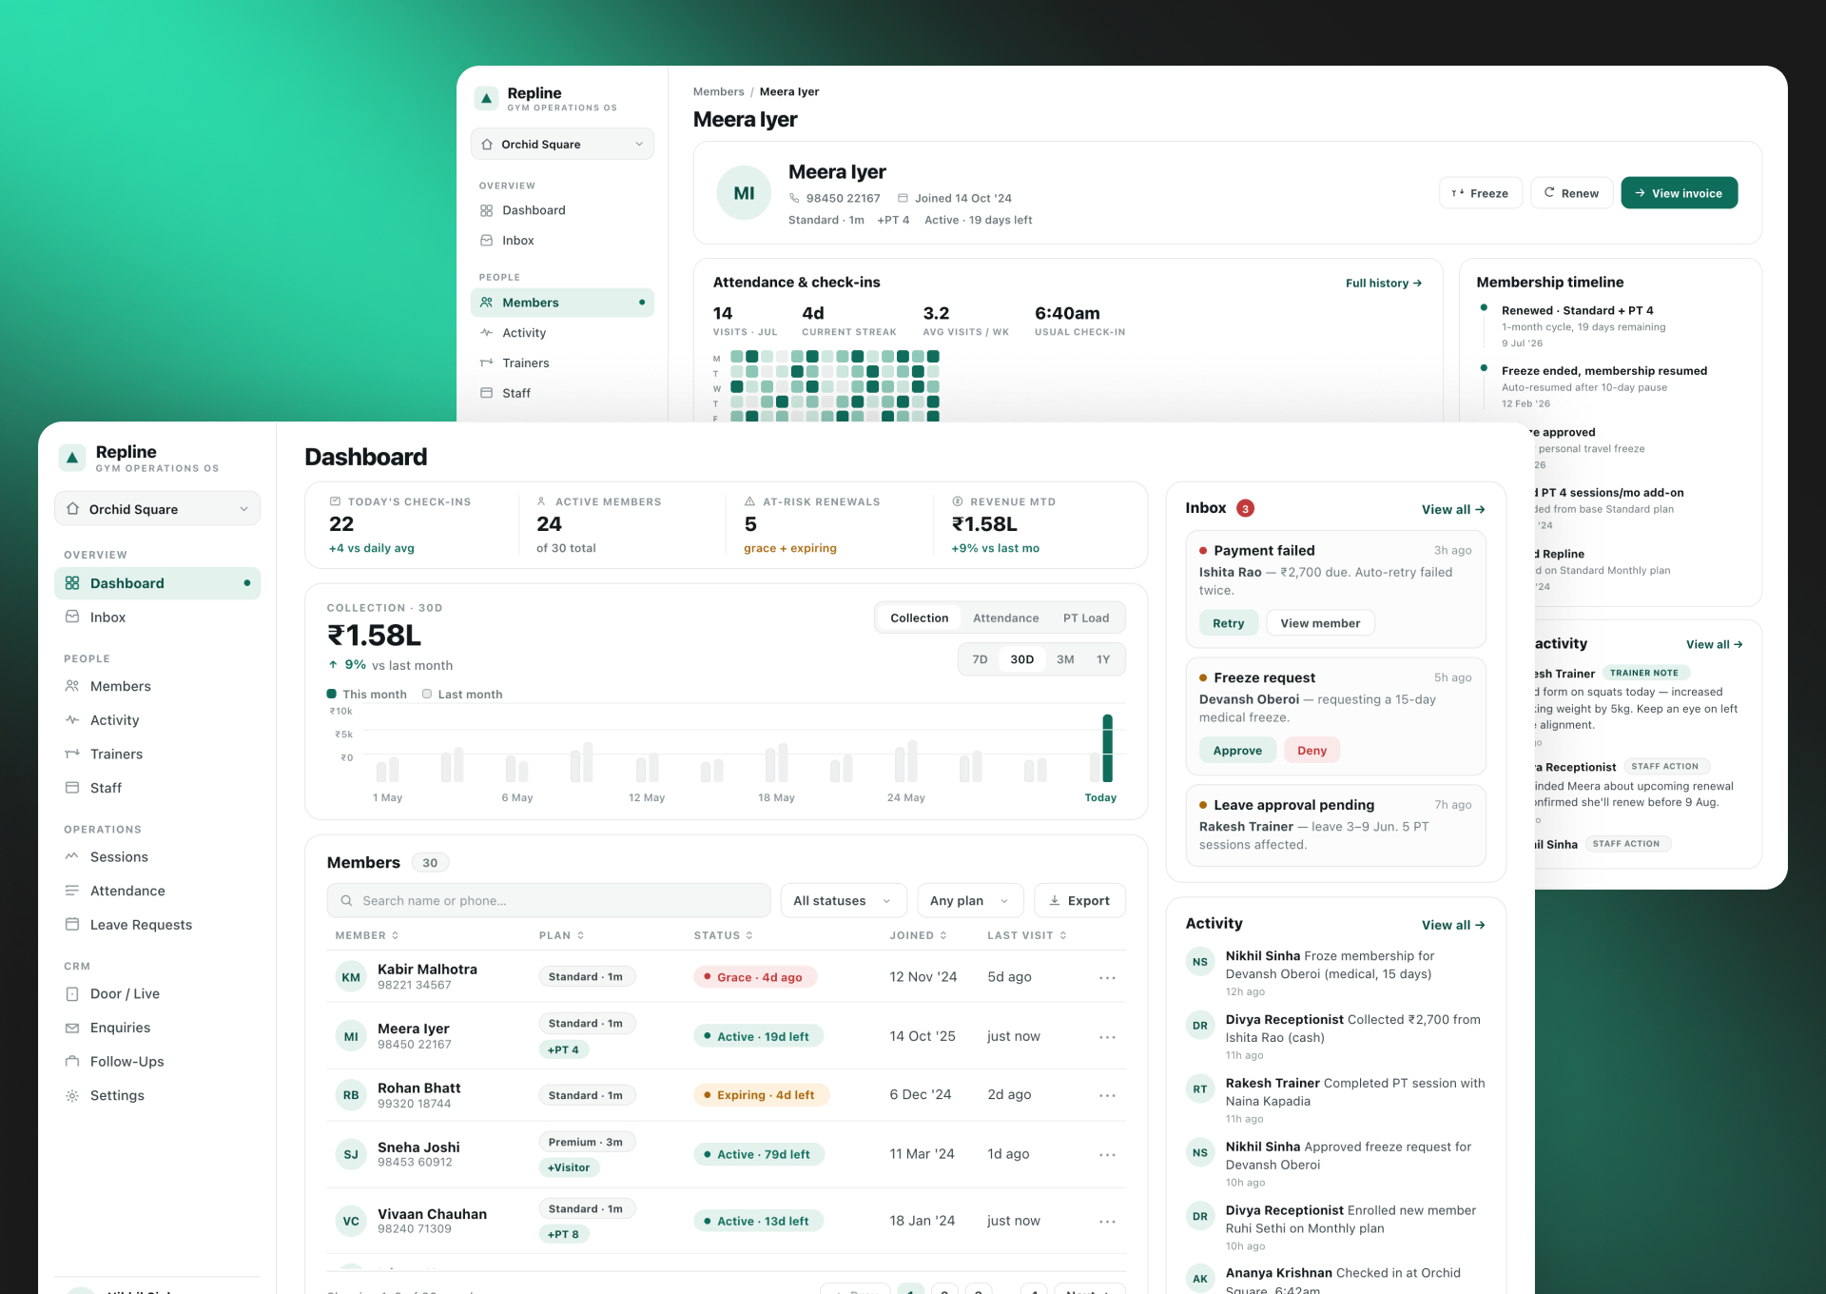Click Members breadcrumb in Meera Iyer window
Image resolution: width=1826 pixels, height=1294 pixels.
click(x=718, y=91)
